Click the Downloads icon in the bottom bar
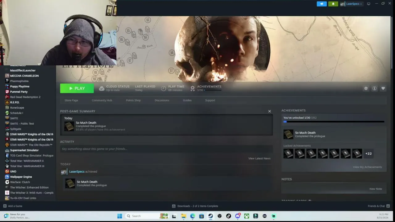Viewport: 395px width, 222px height. pyautogui.click(x=174, y=206)
